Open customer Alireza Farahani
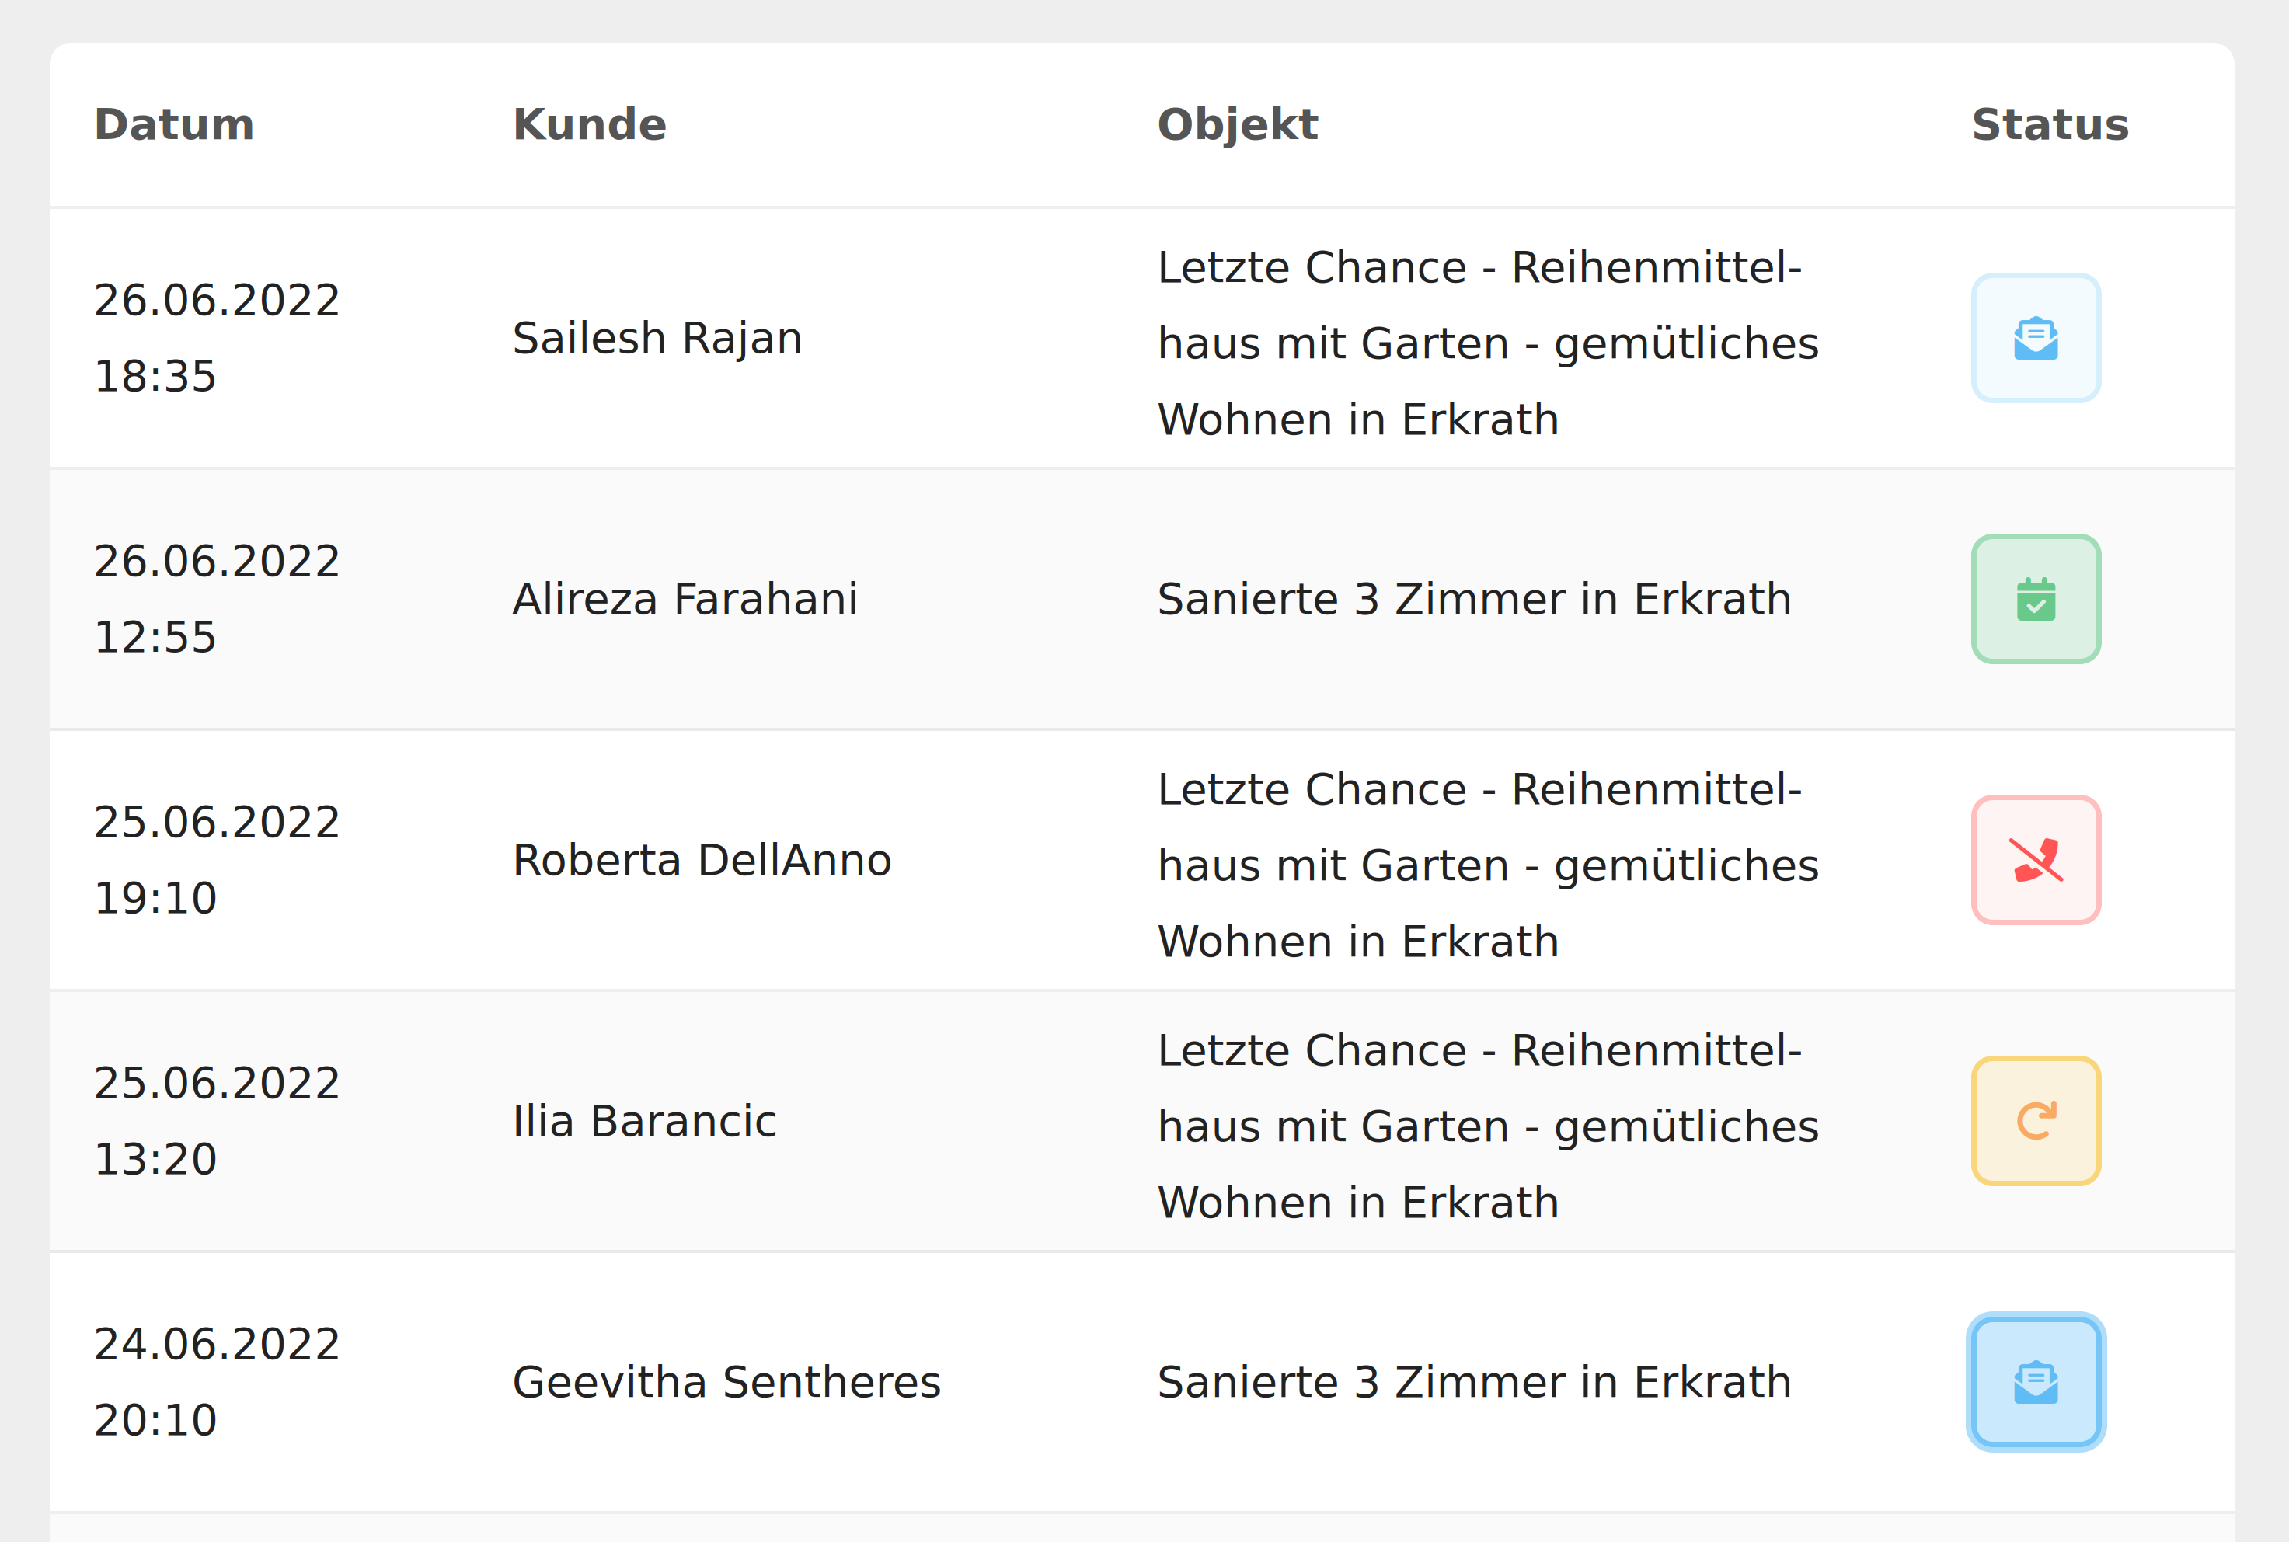 tap(685, 599)
